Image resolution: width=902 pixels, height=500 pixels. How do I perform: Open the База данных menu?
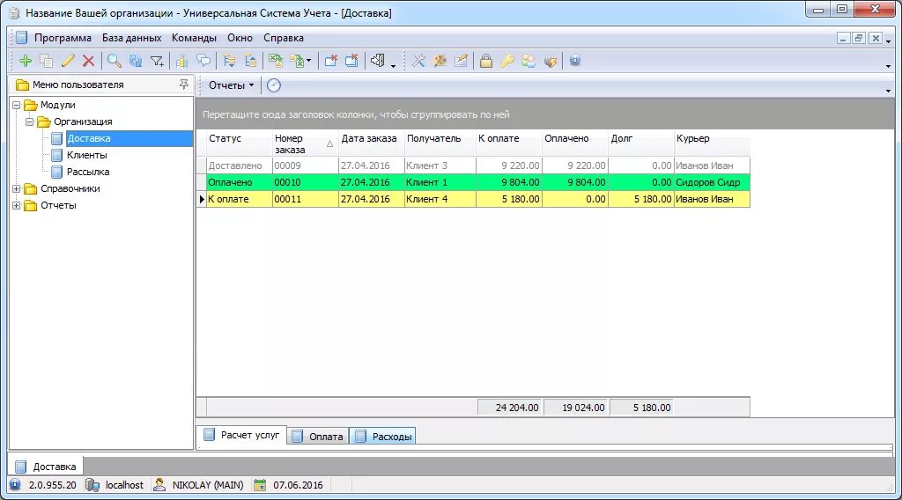click(132, 38)
